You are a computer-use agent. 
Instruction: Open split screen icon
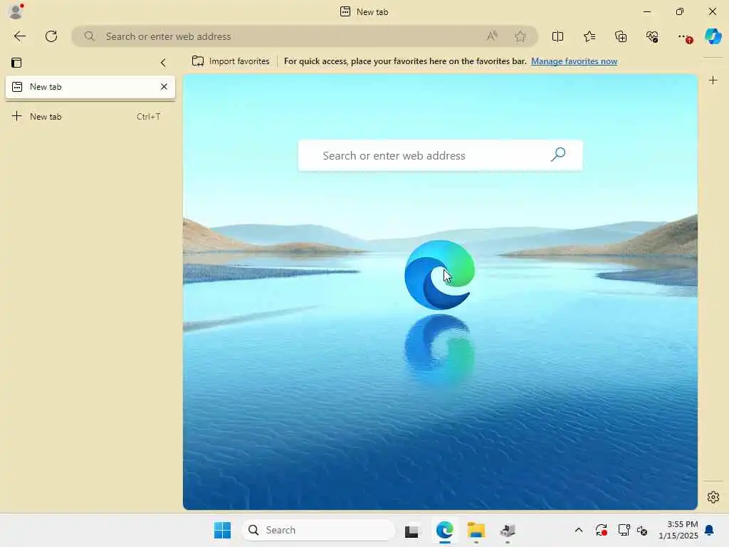coord(557,36)
